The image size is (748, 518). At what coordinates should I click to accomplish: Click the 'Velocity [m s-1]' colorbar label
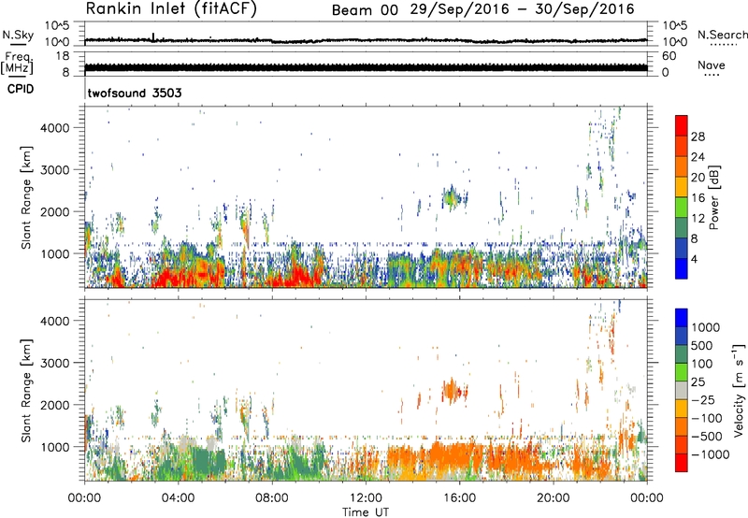pos(739,390)
